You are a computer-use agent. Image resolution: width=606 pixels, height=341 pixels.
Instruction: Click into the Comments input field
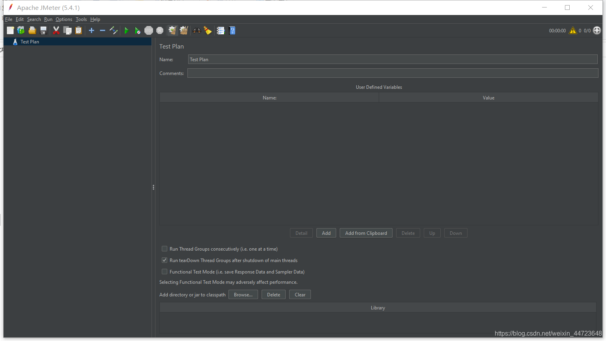pos(393,73)
